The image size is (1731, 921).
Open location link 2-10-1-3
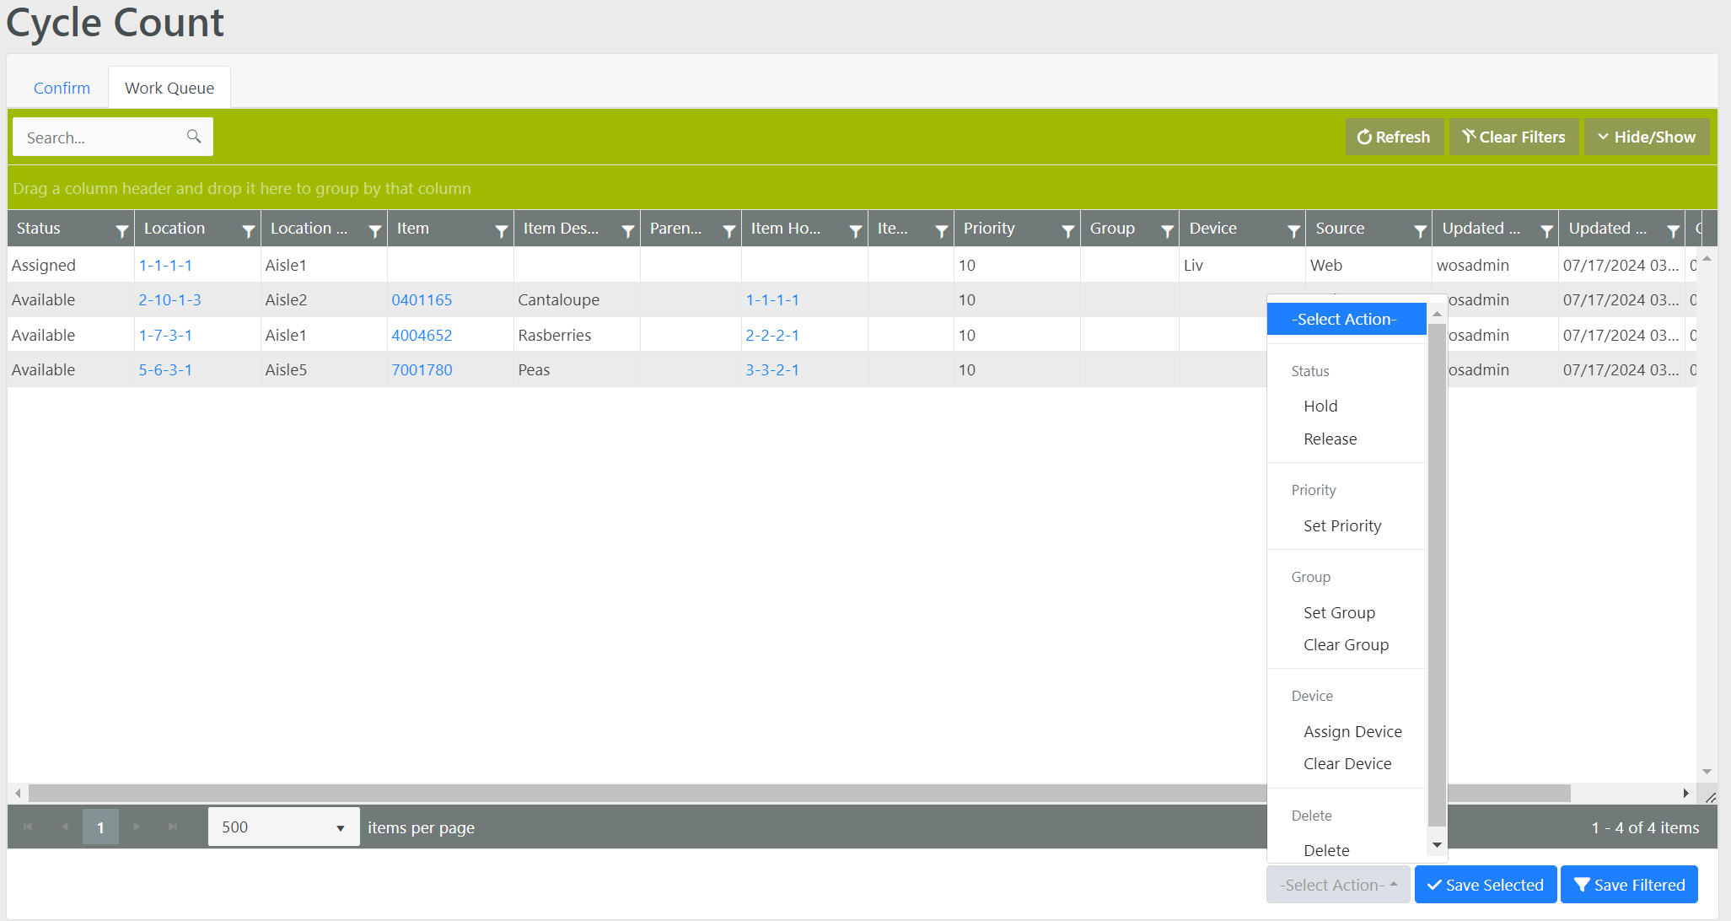tap(169, 299)
